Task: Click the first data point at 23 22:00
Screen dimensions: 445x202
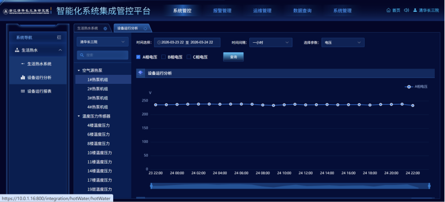Action: (155, 105)
